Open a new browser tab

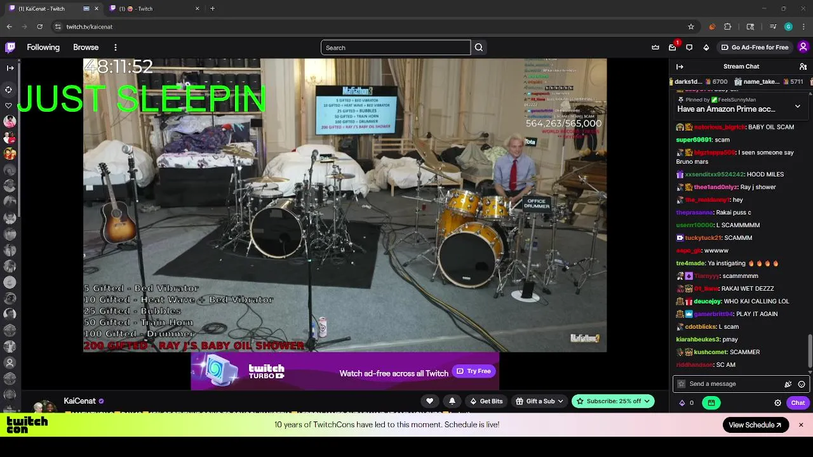pos(212,9)
